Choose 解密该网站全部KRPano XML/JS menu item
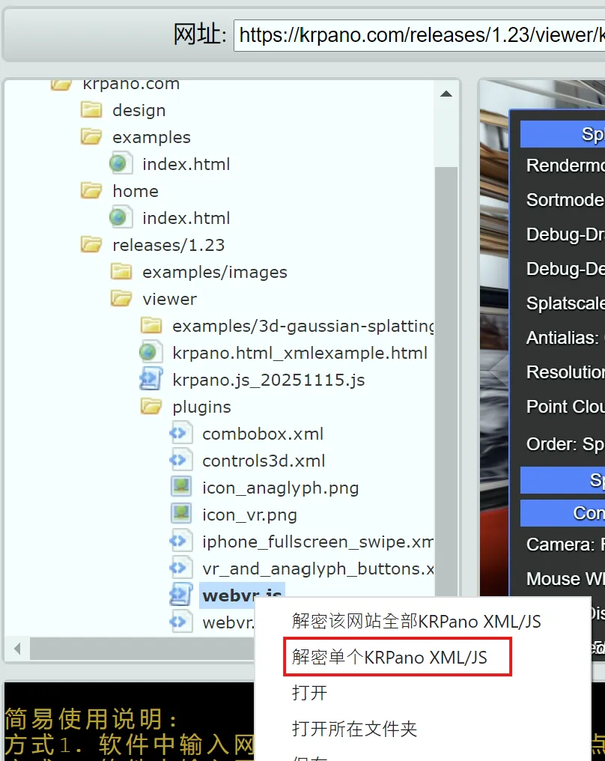Image resolution: width=605 pixels, height=761 pixels. coord(416,622)
